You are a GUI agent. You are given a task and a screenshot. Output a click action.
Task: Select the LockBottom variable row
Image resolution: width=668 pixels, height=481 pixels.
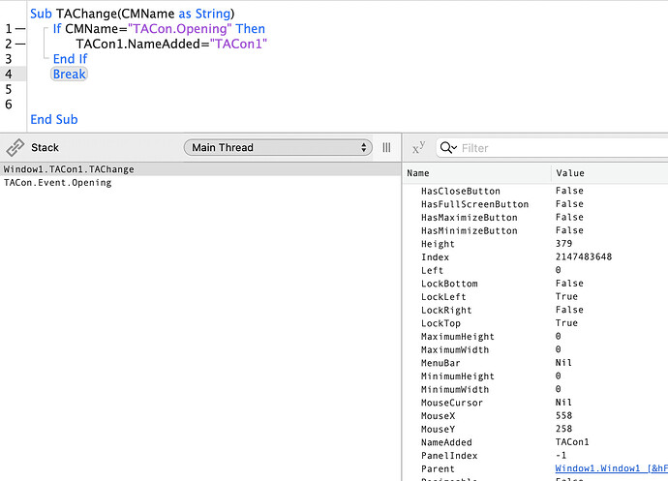coord(535,284)
